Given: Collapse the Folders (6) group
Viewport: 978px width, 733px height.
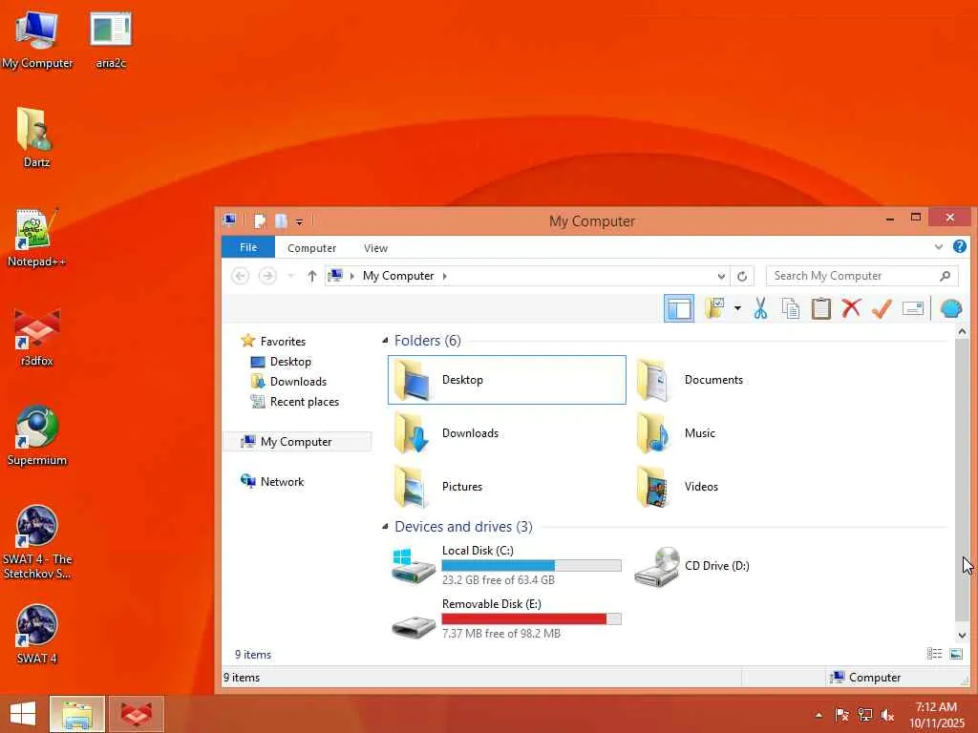Looking at the screenshot, I should (385, 341).
